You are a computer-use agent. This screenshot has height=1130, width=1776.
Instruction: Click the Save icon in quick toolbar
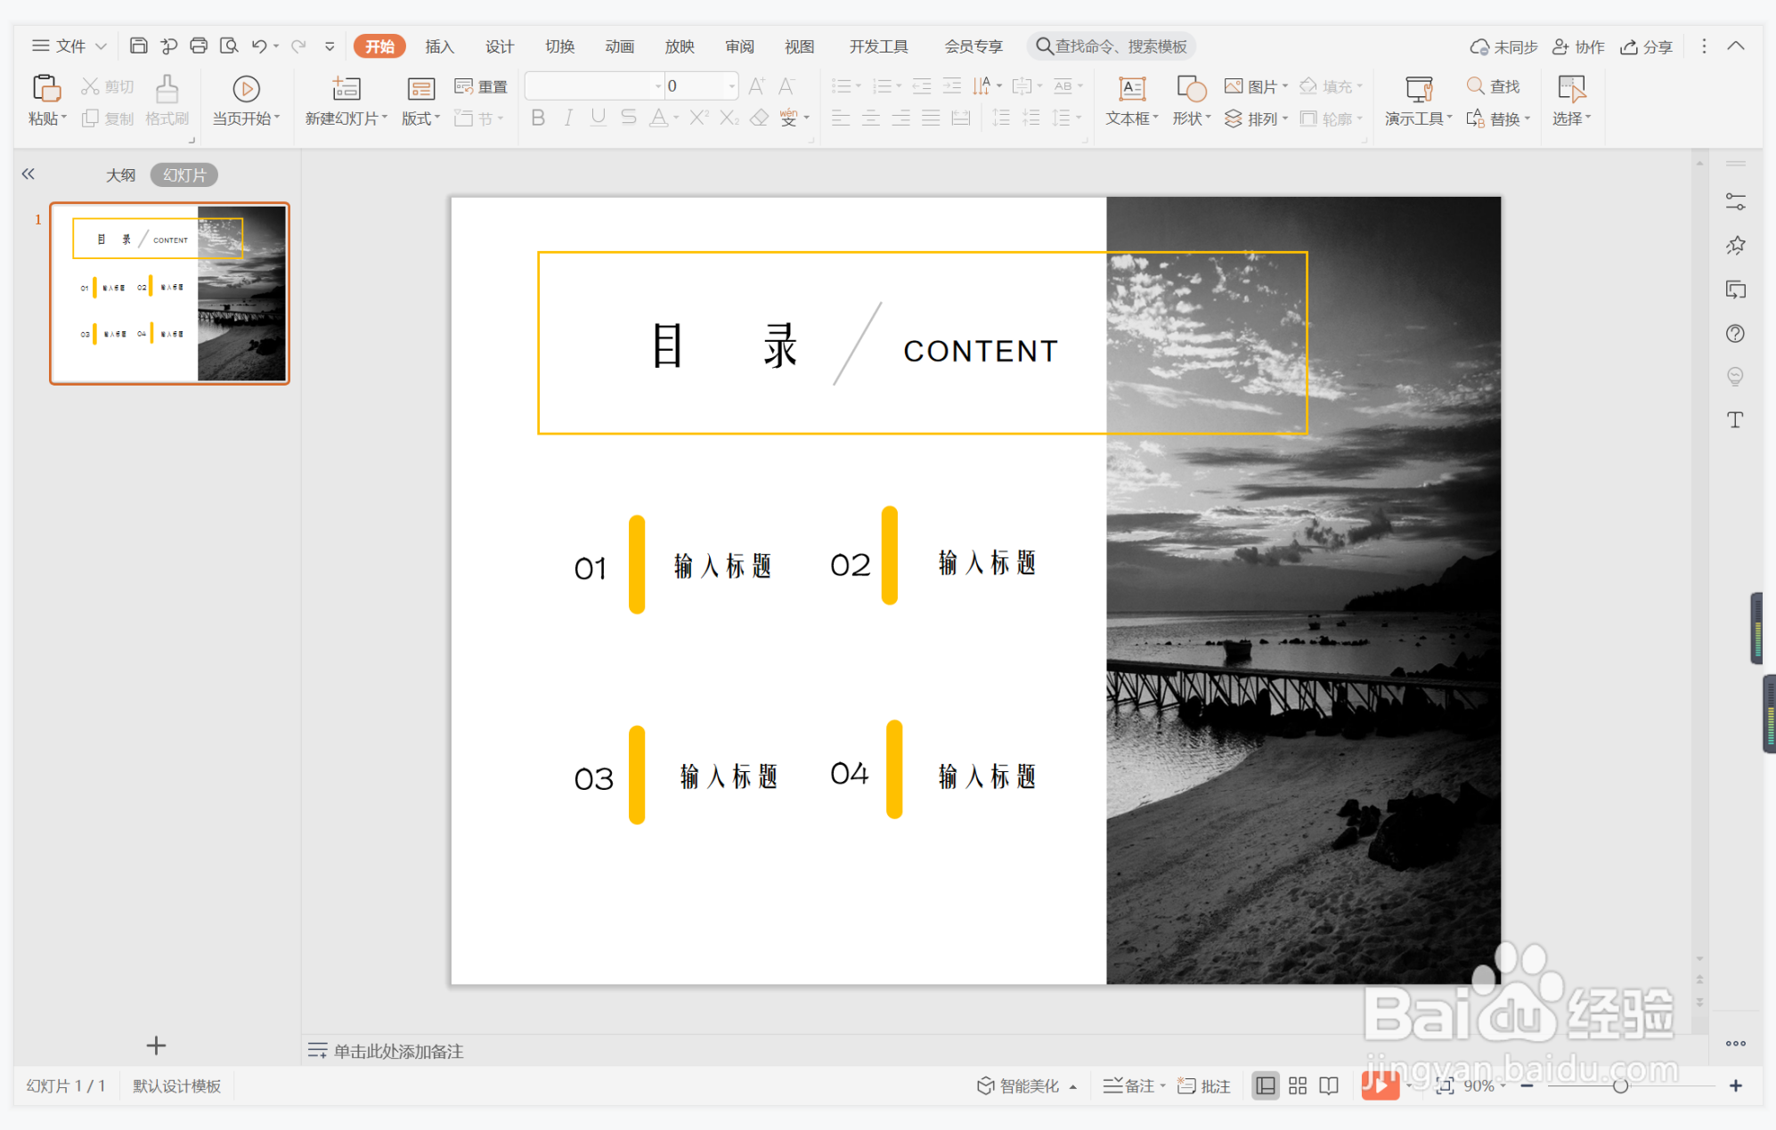(x=138, y=45)
